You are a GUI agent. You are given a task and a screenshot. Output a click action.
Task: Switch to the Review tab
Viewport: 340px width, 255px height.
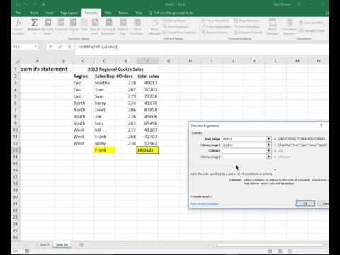(123, 13)
